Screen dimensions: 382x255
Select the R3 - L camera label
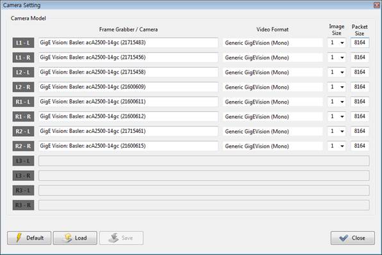pos(23,190)
